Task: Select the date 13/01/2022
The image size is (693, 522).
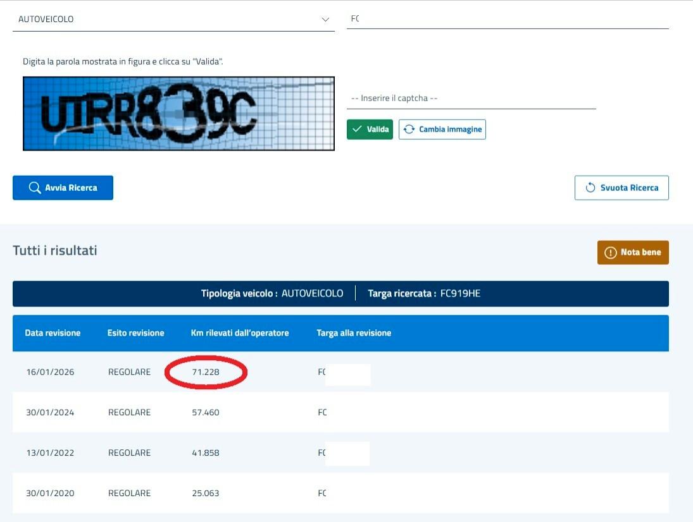Action: (50, 452)
